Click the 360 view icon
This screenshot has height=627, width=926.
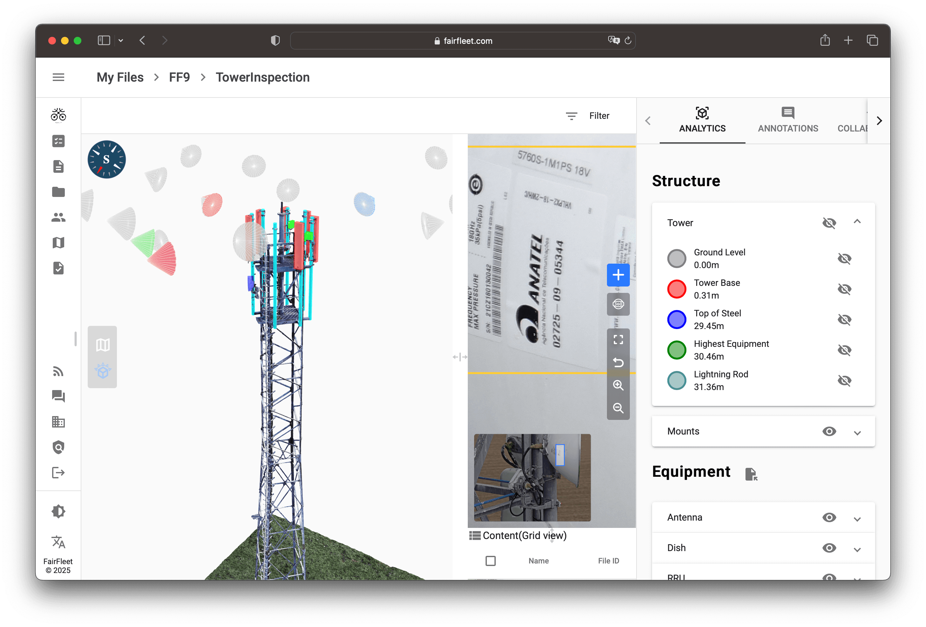pyautogui.click(x=618, y=304)
